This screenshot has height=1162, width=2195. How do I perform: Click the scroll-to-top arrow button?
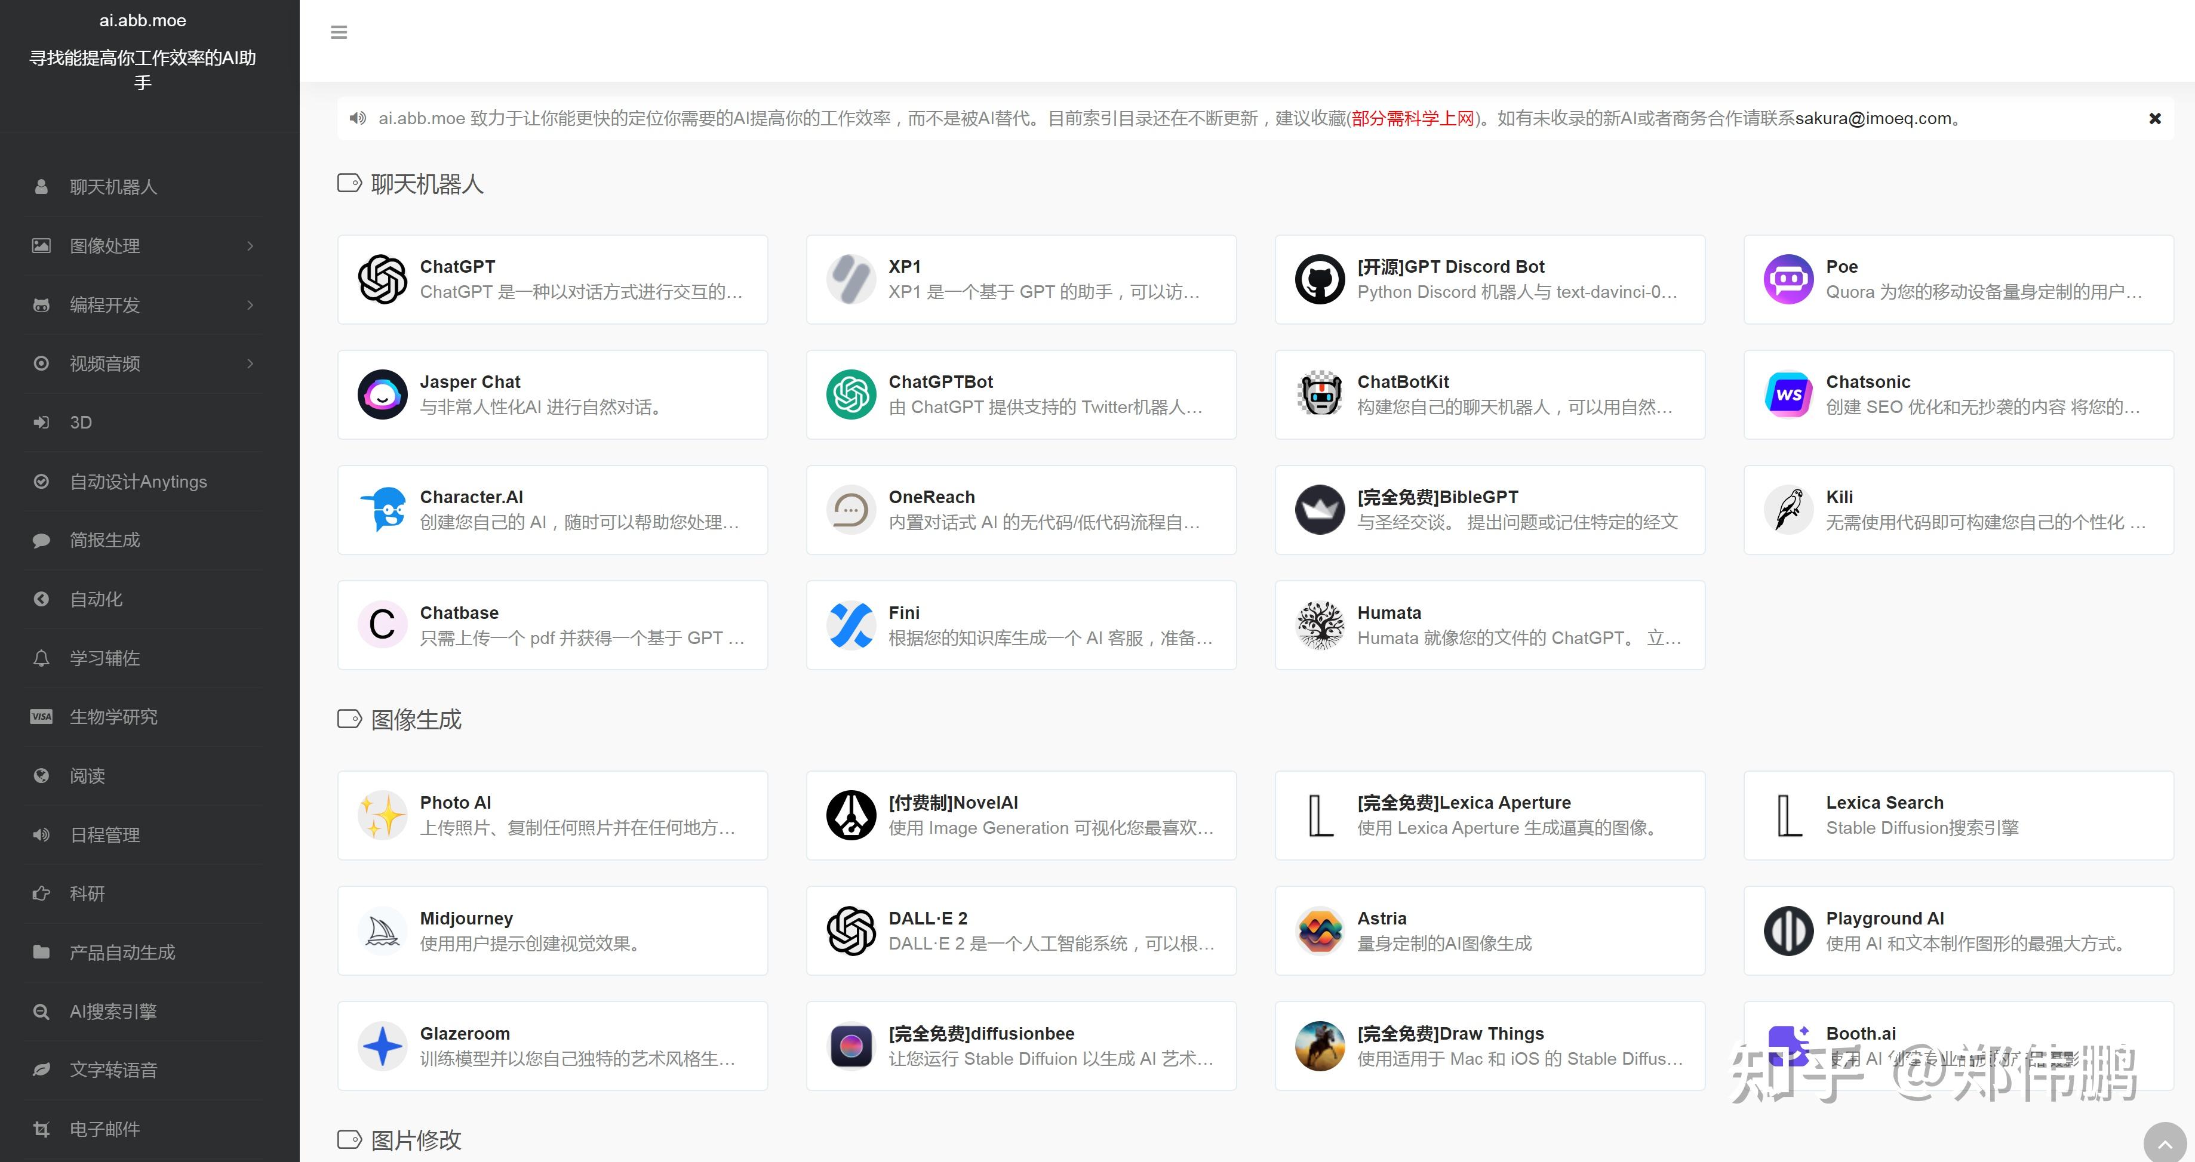(x=2165, y=1144)
